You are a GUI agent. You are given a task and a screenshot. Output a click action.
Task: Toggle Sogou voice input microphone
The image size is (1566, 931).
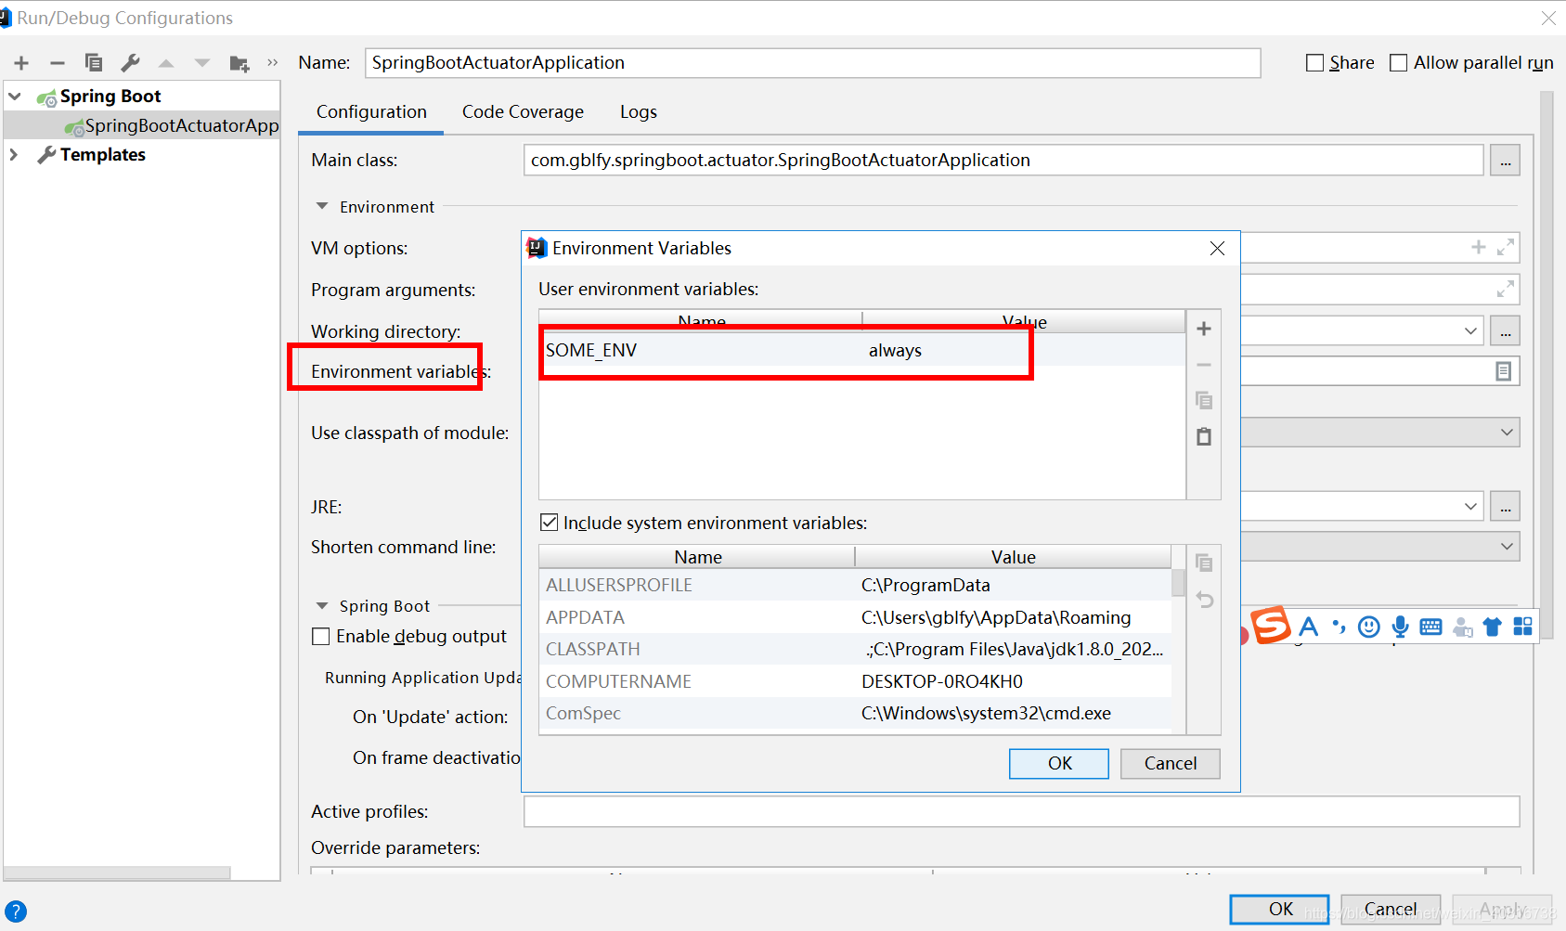pos(1400,627)
